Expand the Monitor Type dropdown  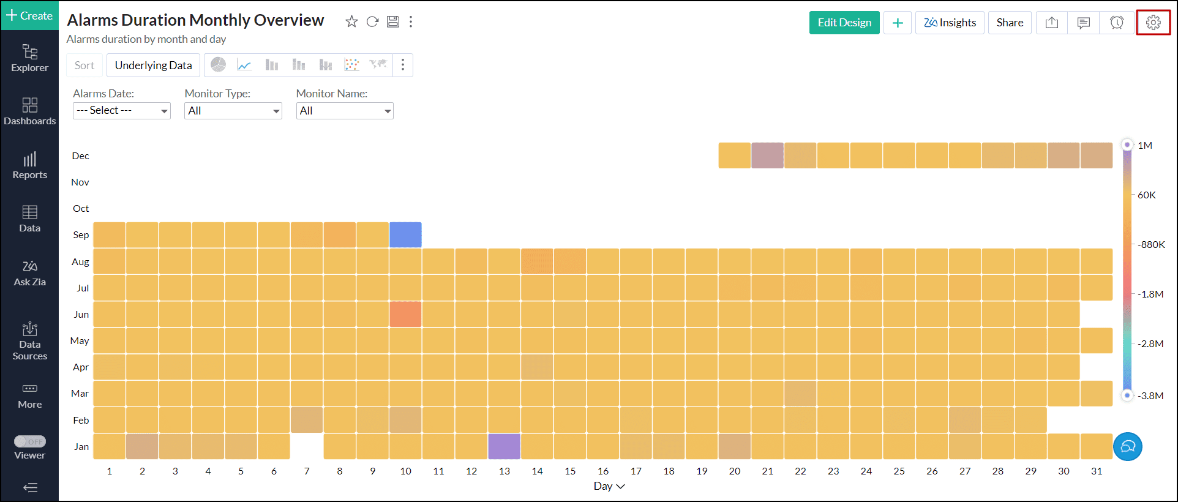point(233,111)
